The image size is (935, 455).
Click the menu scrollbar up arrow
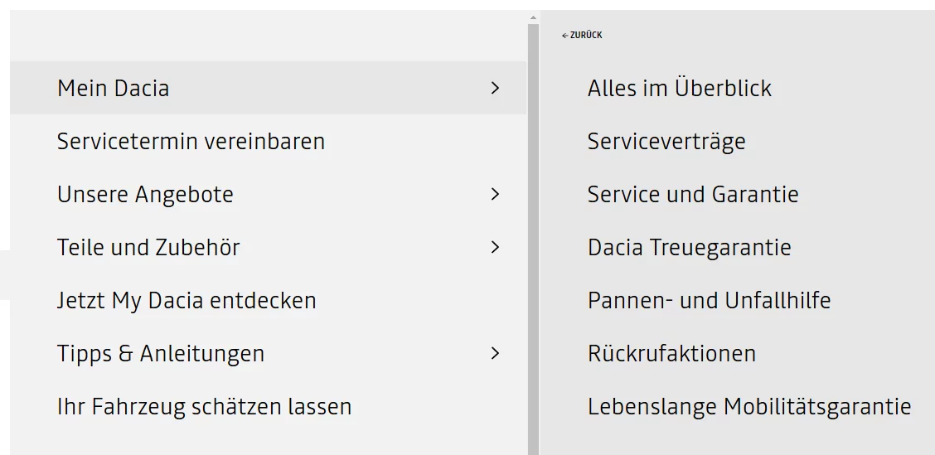pos(533,18)
